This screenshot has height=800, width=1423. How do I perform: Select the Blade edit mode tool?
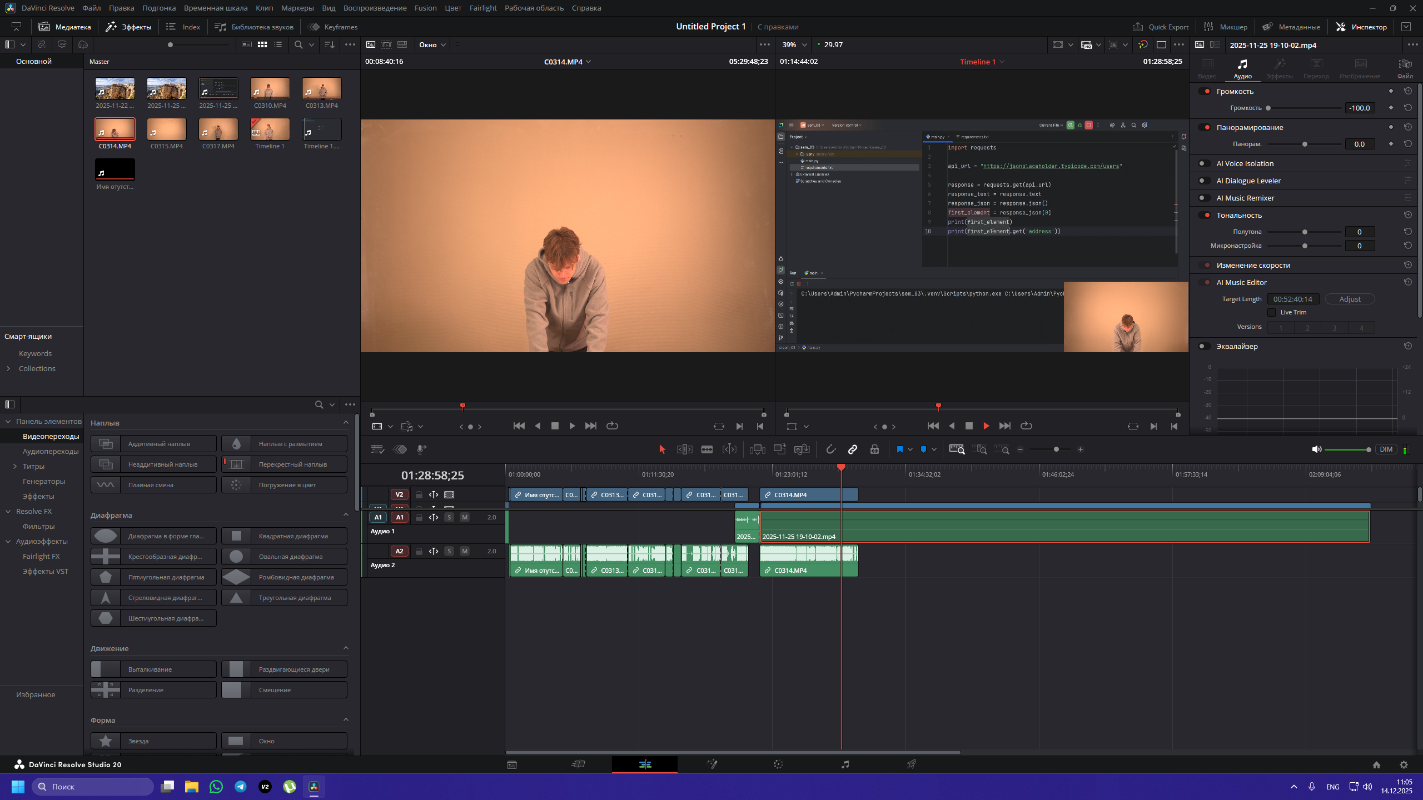point(706,449)
